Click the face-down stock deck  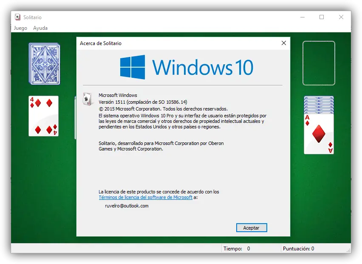(44, 64)
